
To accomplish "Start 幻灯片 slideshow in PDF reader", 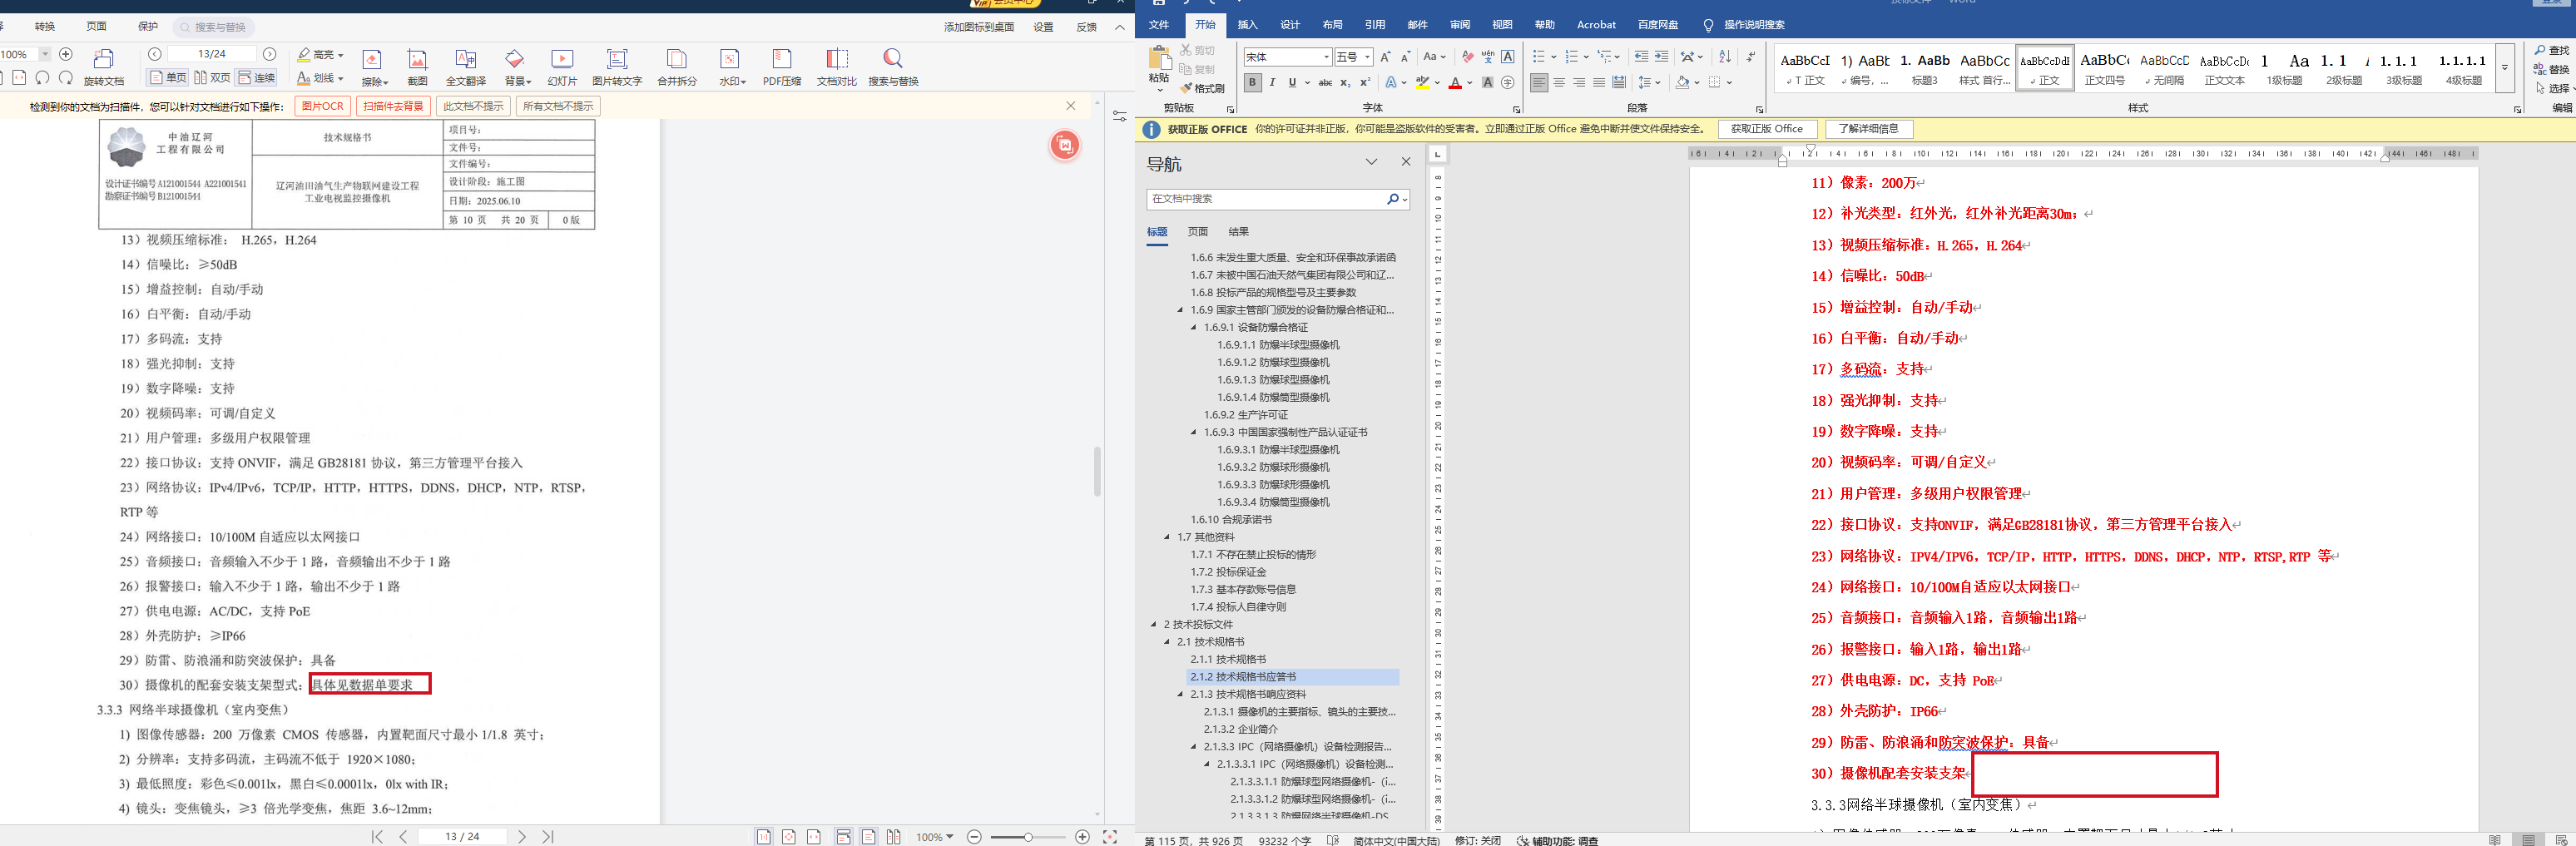I will (x=562, y=66).
